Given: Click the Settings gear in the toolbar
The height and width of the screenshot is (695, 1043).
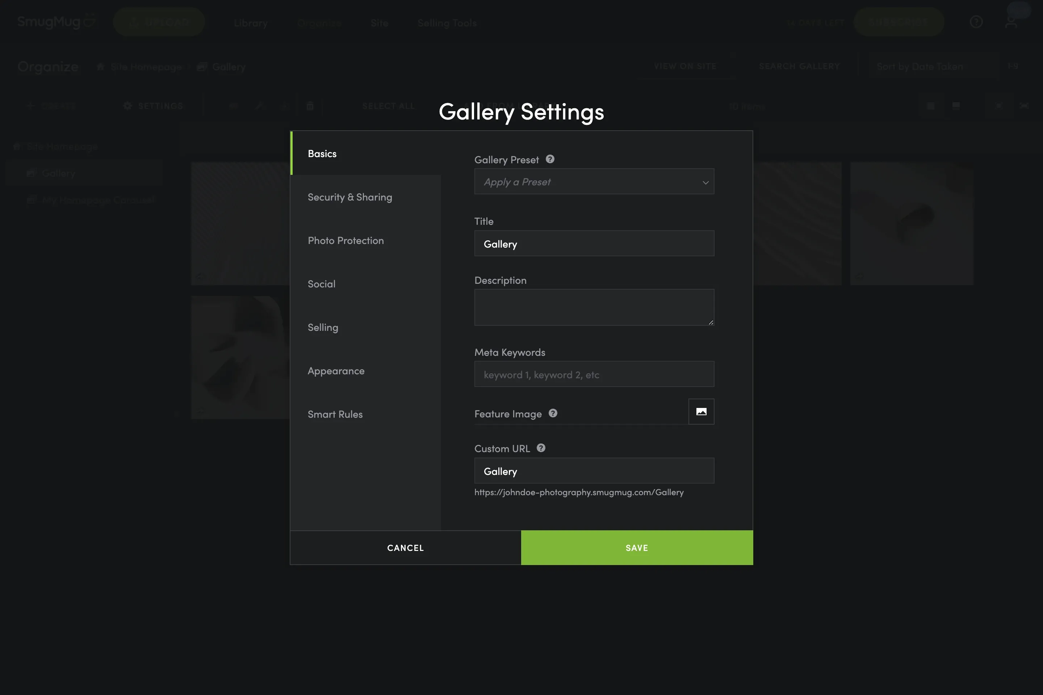Looking at the screenshot, I should point(152,106).
